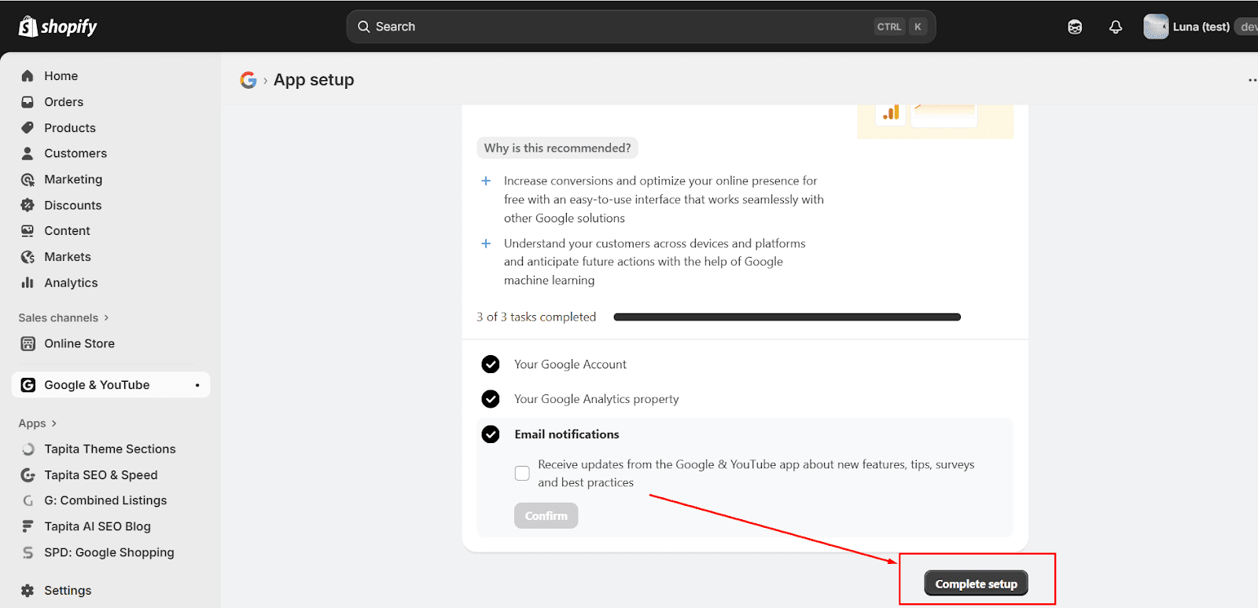Expand the Apps section
Image resolution: width=1258 pixels, height=608 pixels.
[38, 423]
